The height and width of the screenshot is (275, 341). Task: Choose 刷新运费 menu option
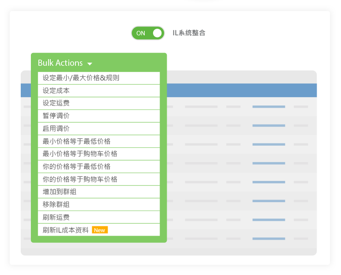56,218
